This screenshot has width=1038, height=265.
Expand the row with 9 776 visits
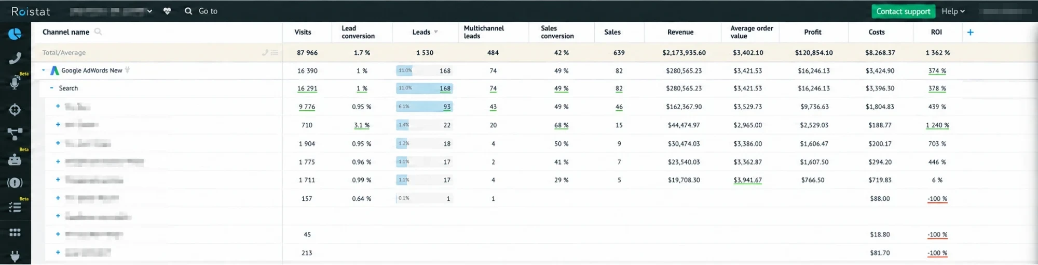pos(58,106)
